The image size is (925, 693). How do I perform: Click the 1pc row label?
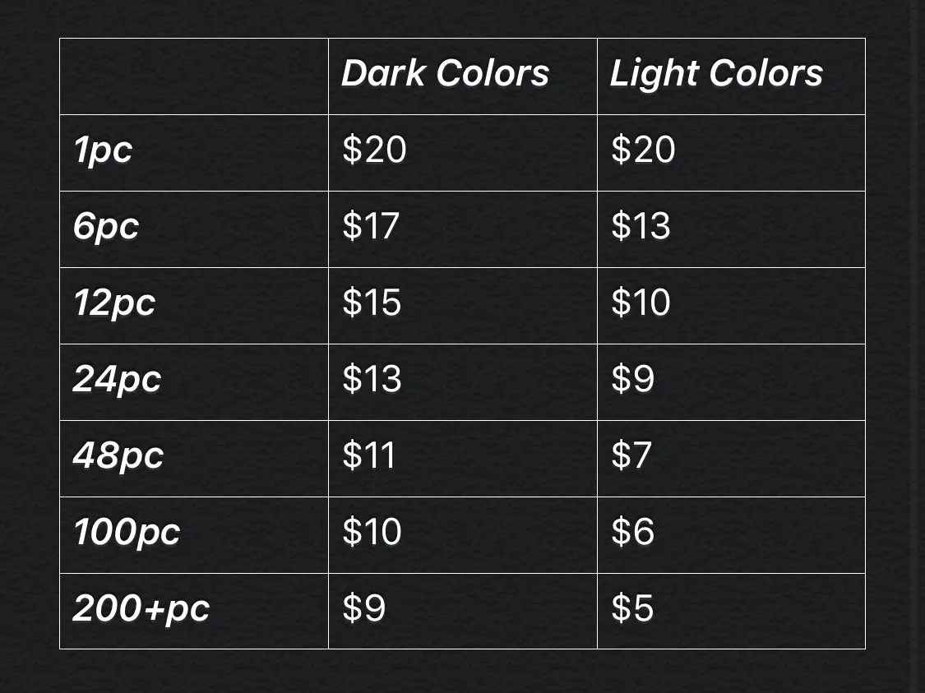103,150
